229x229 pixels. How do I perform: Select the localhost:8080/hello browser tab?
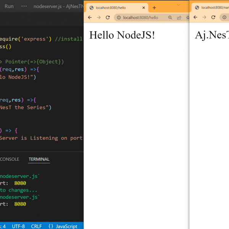point(114,8)
